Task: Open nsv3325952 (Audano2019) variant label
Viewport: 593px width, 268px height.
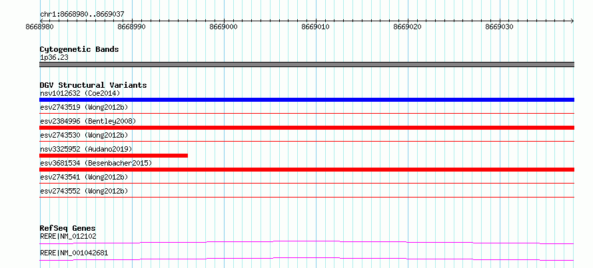Action: point(86,149)
